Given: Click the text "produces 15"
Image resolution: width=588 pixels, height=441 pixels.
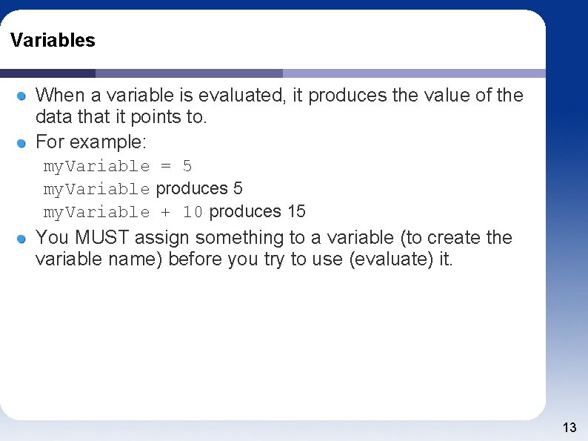Looking at the screenshot, I should pos(257,211).
